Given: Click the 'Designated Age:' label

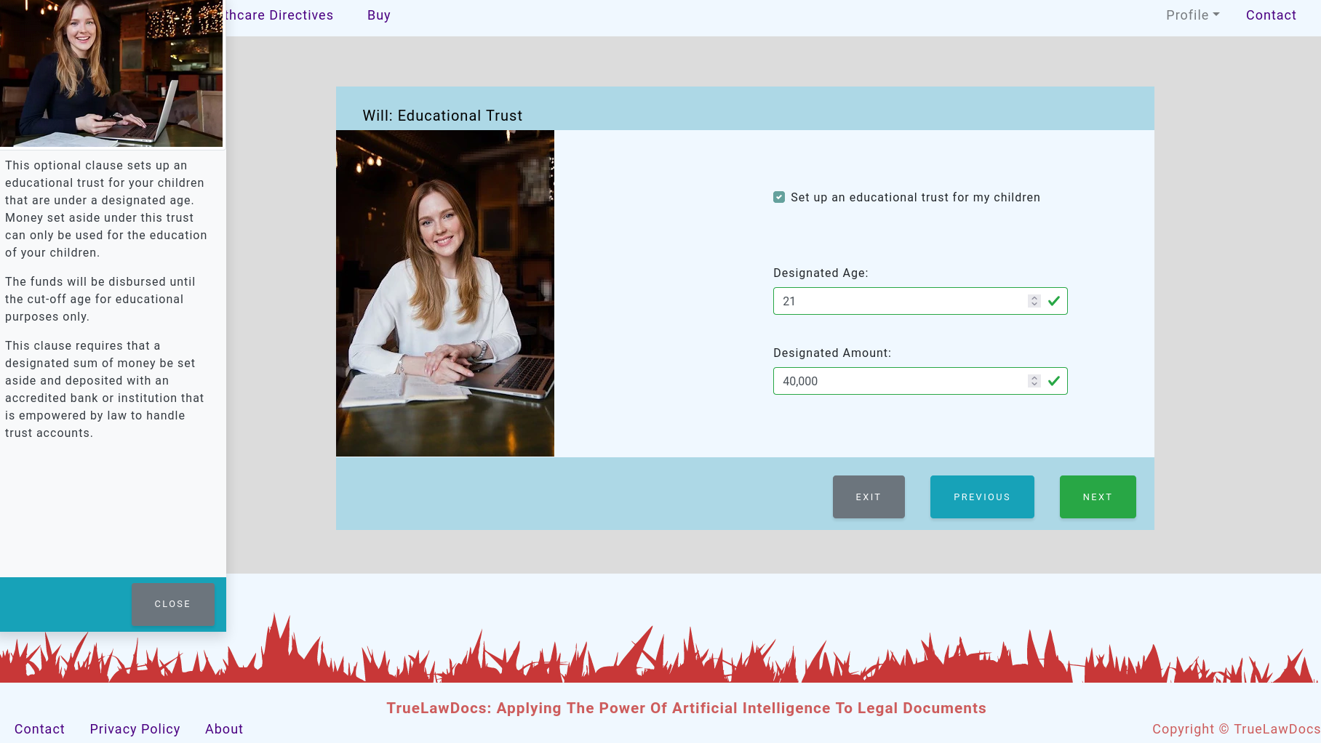Looking at the screenshot, I should (821, 273).
